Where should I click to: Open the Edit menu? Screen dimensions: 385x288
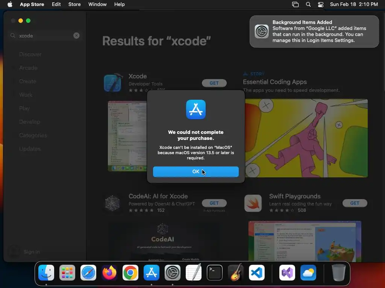[x=56, y=4]
